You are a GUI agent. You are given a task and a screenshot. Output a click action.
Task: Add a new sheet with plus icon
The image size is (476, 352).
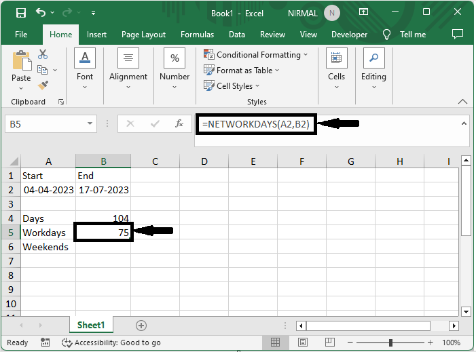141,326
